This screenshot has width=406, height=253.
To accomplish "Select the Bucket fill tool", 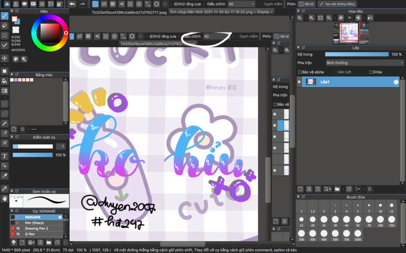I will [4, 81].
